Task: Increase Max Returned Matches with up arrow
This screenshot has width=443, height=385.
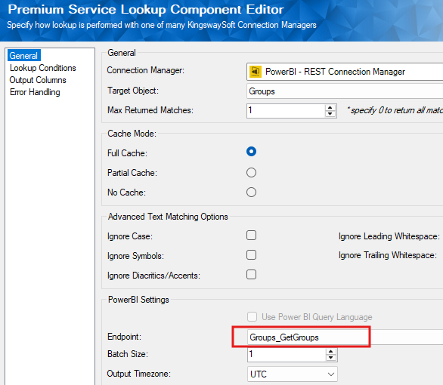Action: pos(330,107)
